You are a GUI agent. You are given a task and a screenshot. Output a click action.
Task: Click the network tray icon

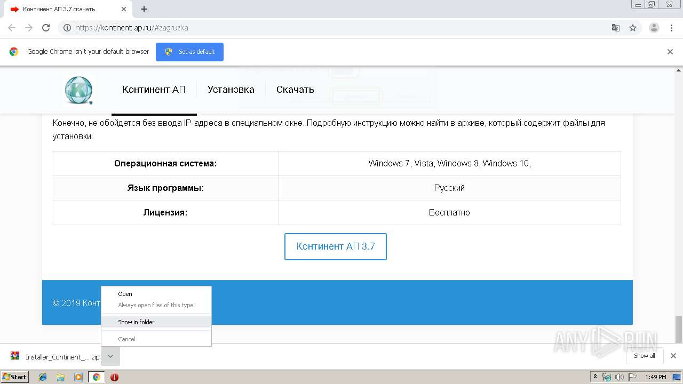click(x=607, y=377)
